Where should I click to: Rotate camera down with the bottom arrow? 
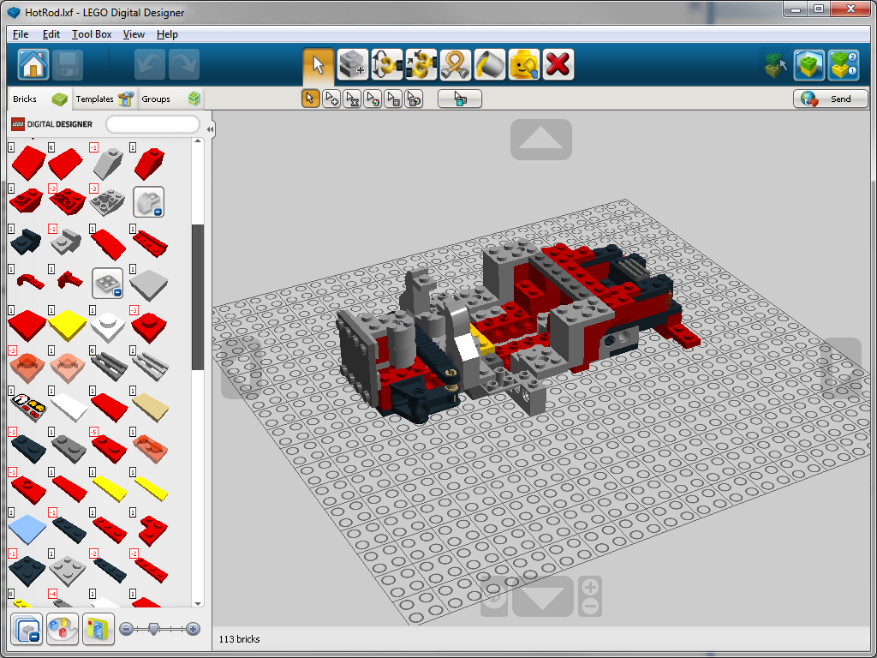542,596
